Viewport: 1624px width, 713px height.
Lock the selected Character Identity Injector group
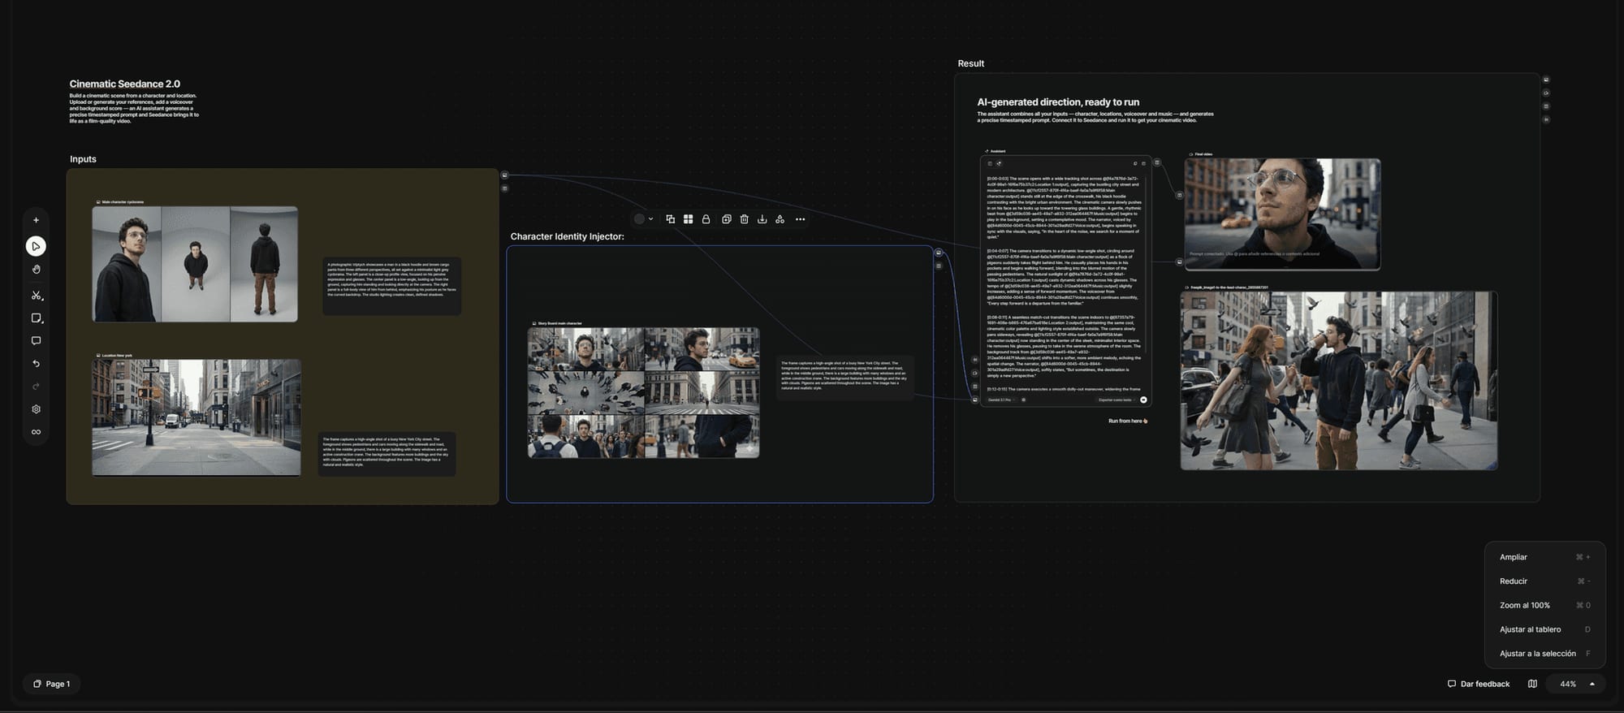coord(706,219)
